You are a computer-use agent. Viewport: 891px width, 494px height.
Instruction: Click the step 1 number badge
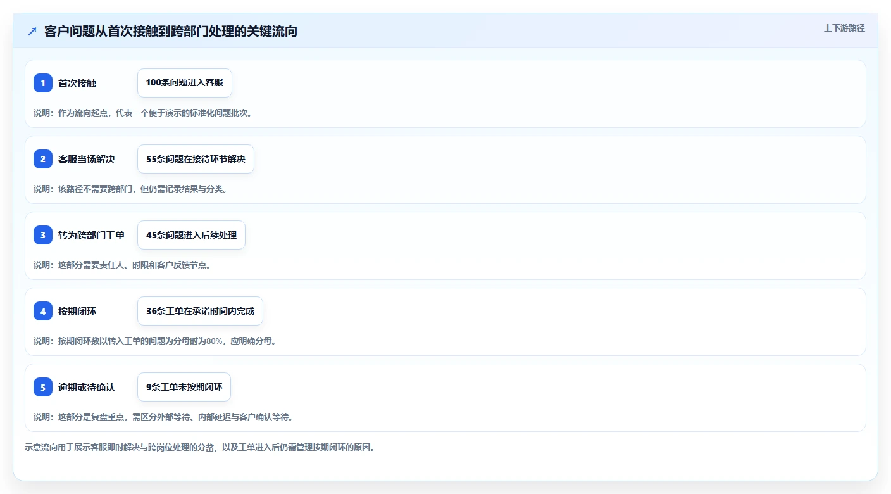43,83
